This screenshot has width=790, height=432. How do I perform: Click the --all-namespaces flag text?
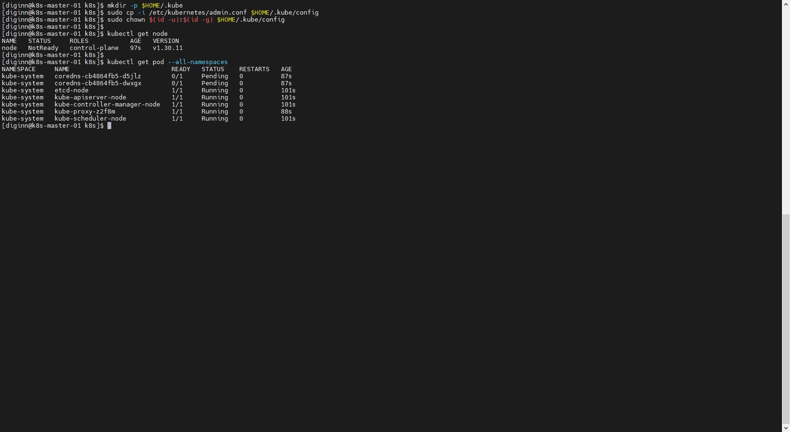pos(197,62)
